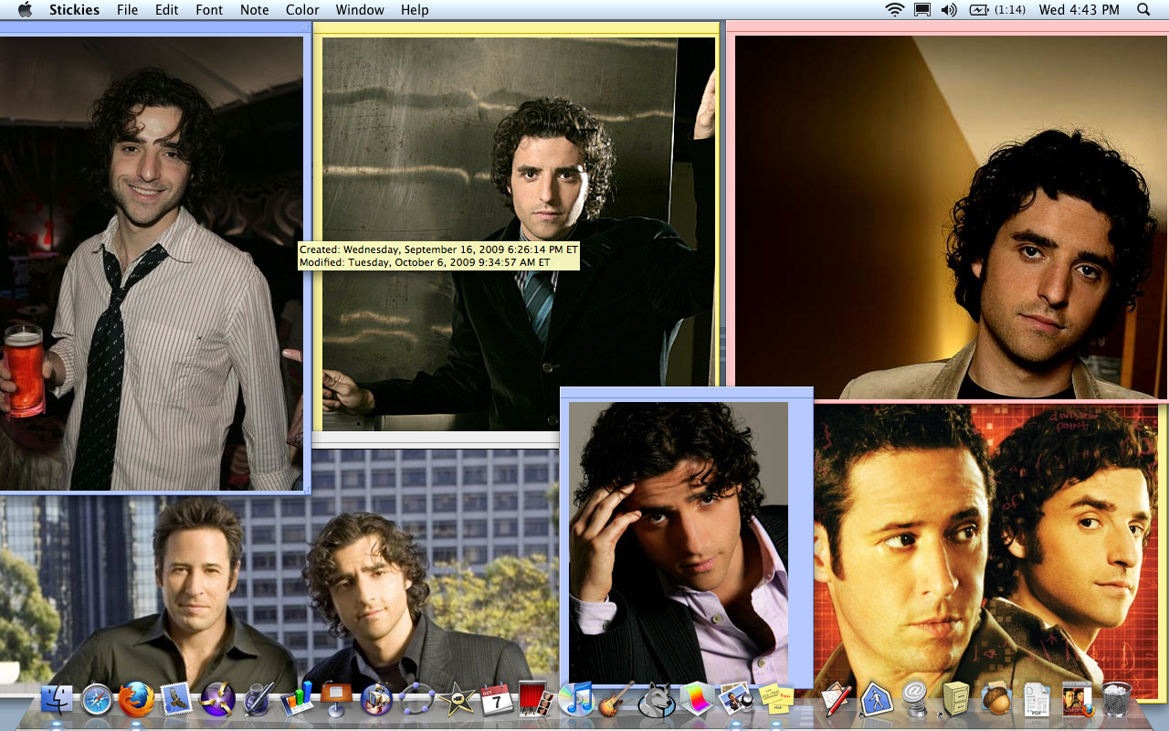Launch Firefox from the Dock

point(137,700)
